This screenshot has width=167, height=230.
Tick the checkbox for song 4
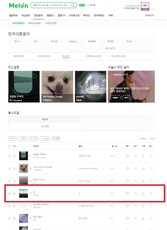pyautogui.click(x=9, y=194)
